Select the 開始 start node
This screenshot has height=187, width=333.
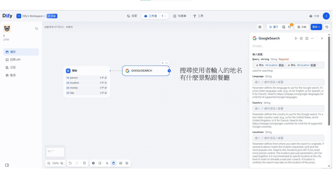tap(87, 70)
